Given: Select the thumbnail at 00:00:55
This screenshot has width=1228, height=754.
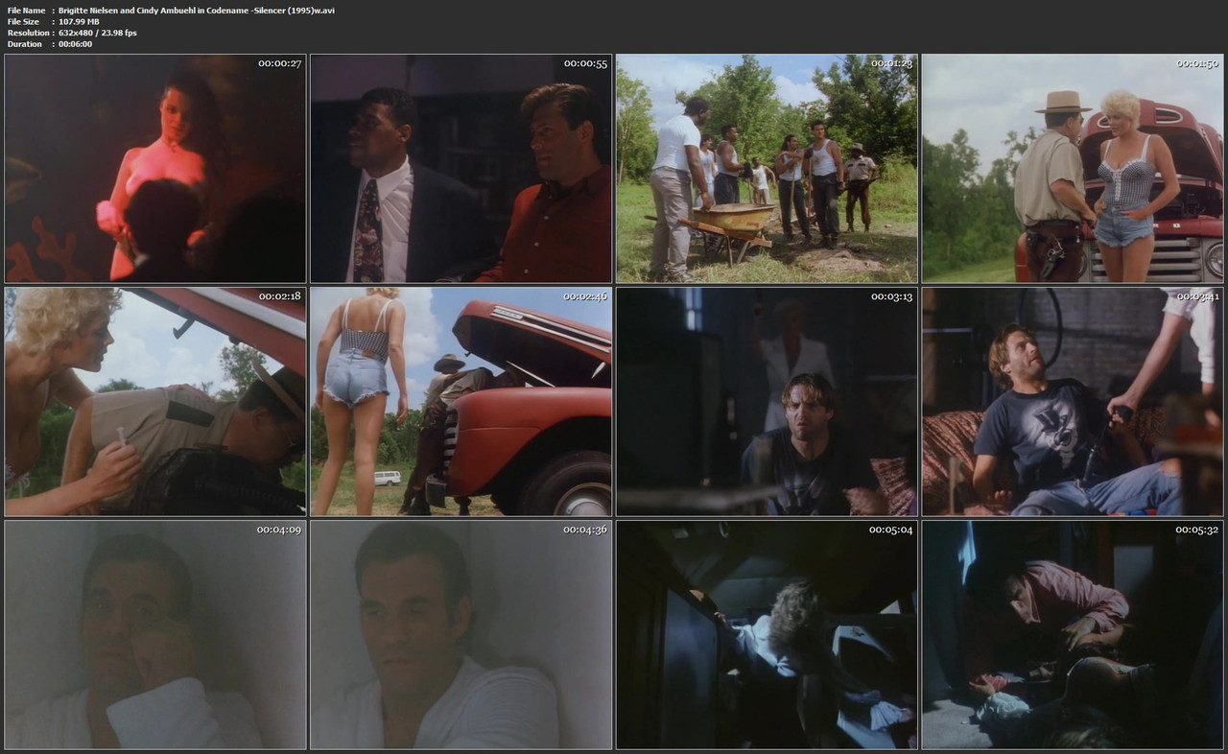Looking at the screenshot, I should point(460,169).
